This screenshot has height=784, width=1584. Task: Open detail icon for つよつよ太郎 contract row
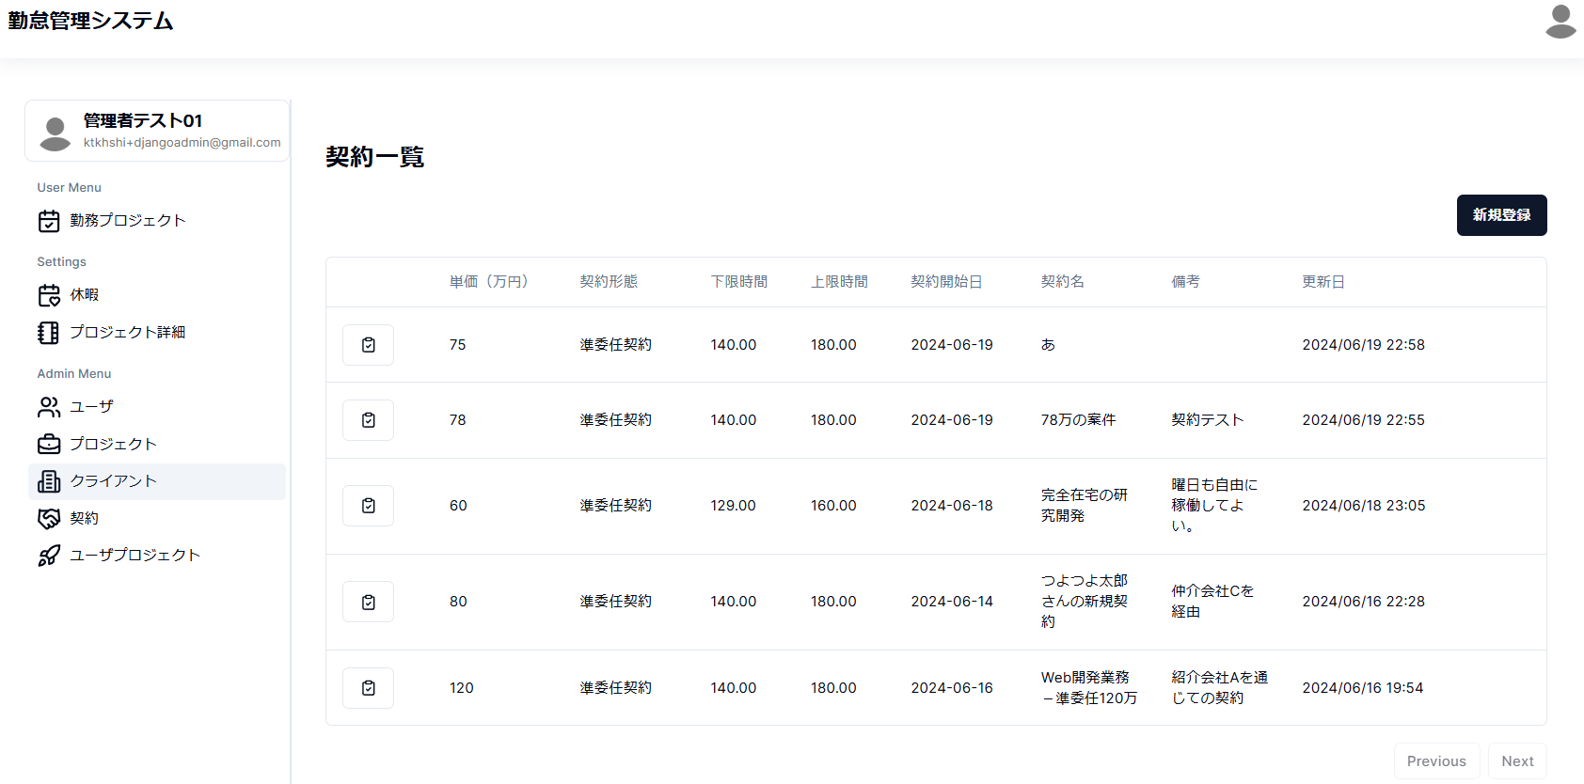369,602
